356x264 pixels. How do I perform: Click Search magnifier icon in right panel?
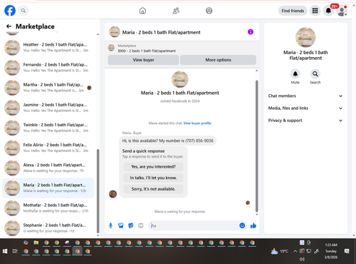click(x=315, y=74)
